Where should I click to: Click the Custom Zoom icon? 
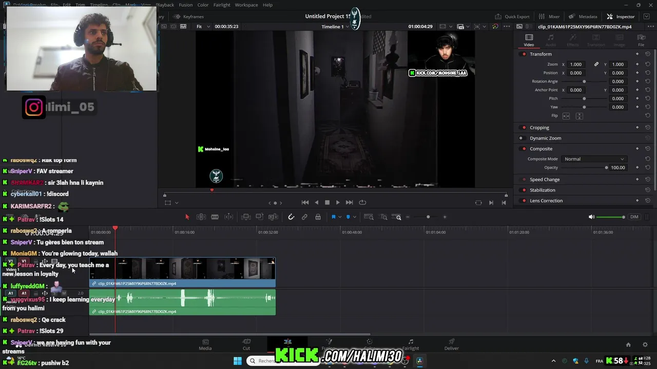pos(397,217)
